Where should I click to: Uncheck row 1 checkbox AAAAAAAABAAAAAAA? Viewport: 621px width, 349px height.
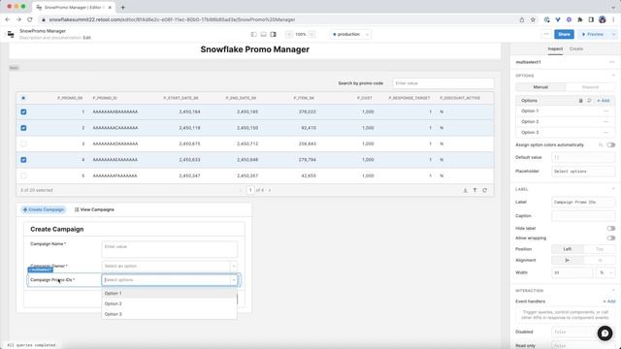23,112
